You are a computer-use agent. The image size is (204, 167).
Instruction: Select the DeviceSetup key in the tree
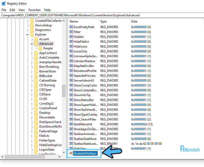click(43, 25)
